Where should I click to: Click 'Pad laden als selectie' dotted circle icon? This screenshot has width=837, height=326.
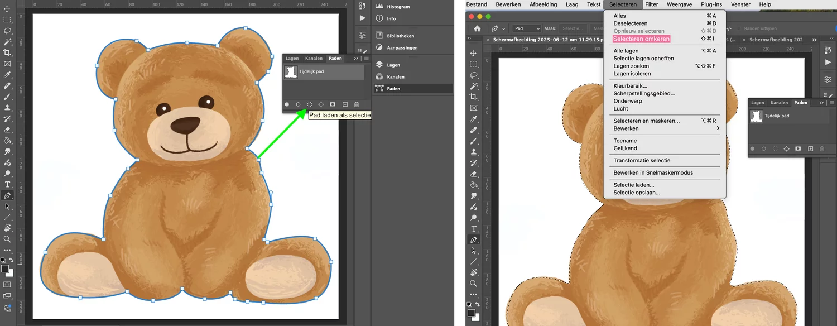pos(310,104)
